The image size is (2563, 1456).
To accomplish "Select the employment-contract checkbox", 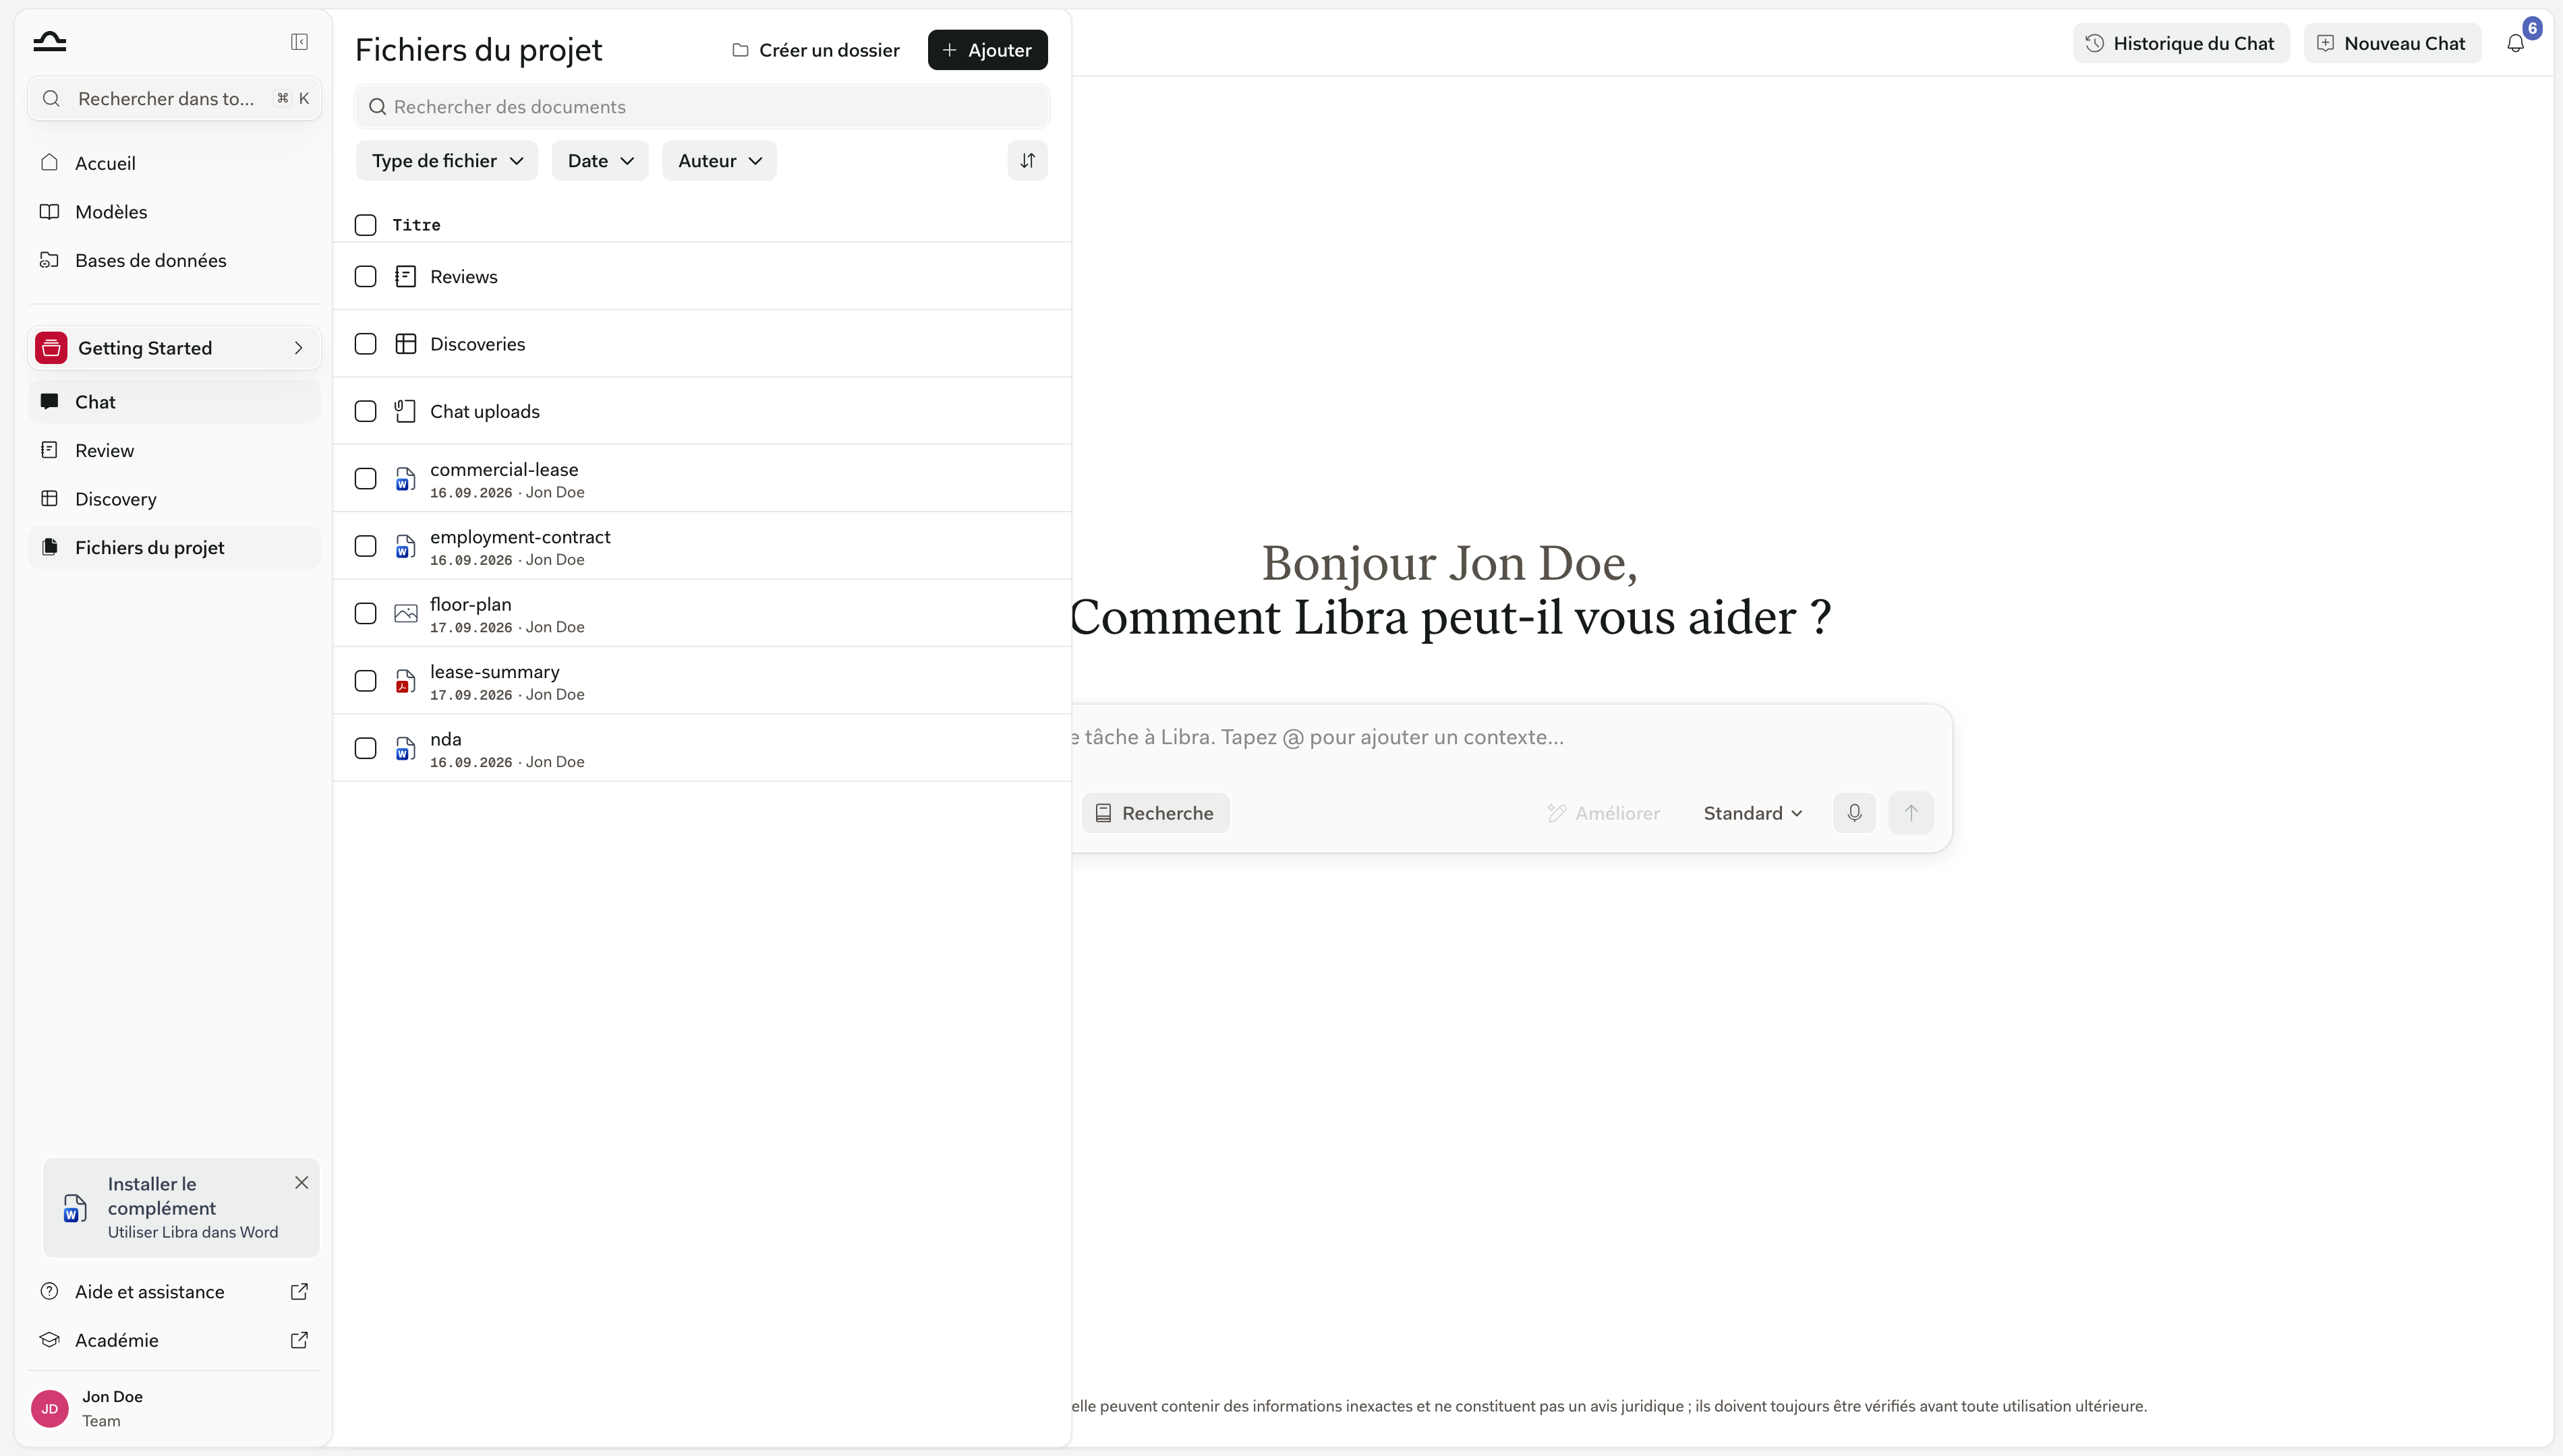I will click(x=365, y=546).
